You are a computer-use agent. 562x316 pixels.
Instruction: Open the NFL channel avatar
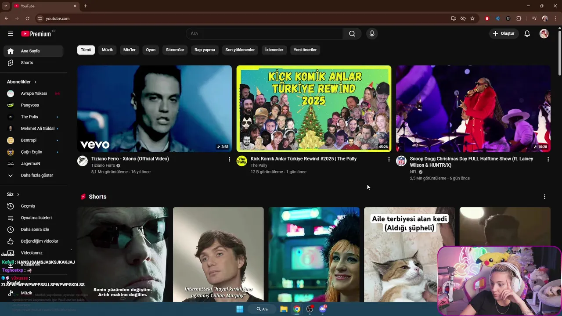point(401,161)
